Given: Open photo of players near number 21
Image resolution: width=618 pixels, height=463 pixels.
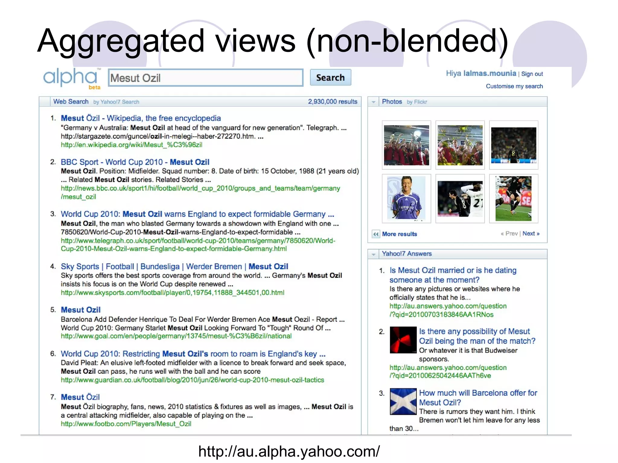Looking at the screenshot, I should (460, 198).
